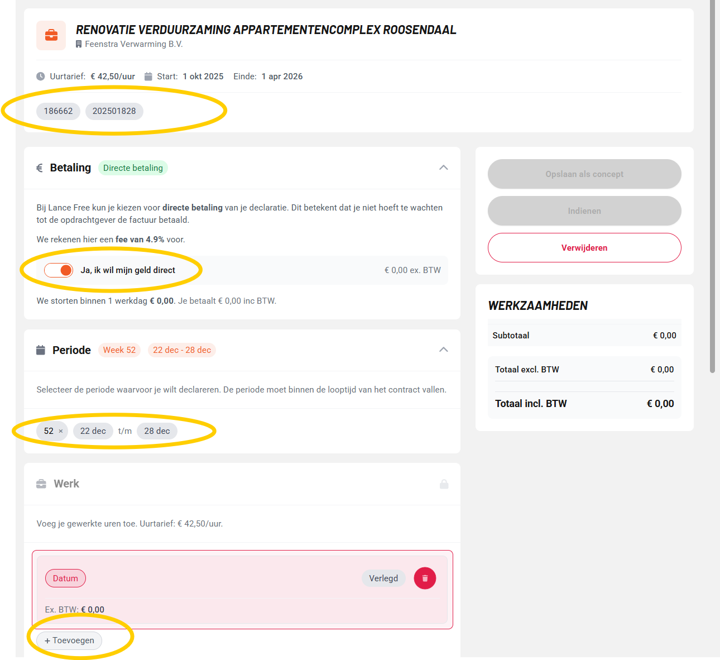Click the euro icon beside Betaling
The image size is (720, 660).
[40, 168]
